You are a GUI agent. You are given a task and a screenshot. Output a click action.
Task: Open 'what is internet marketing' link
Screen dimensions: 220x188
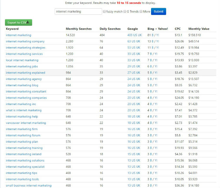click(23, 110)
